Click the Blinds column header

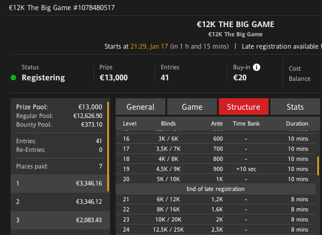click(168, 123)
